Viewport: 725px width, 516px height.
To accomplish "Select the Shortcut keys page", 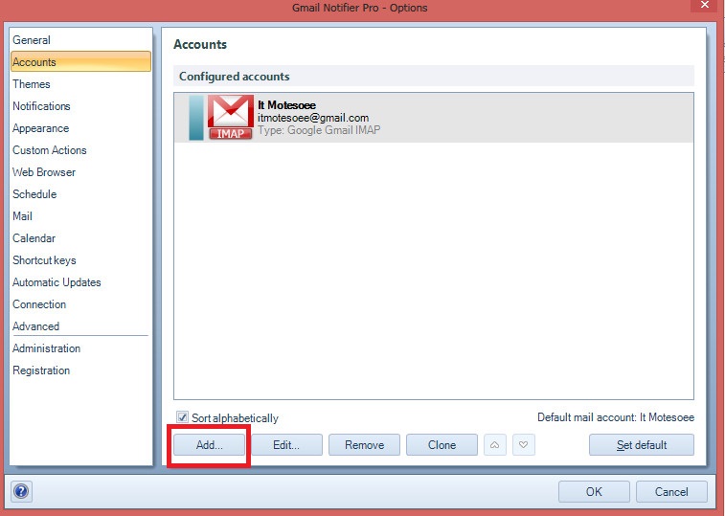I will click(44, 260).
